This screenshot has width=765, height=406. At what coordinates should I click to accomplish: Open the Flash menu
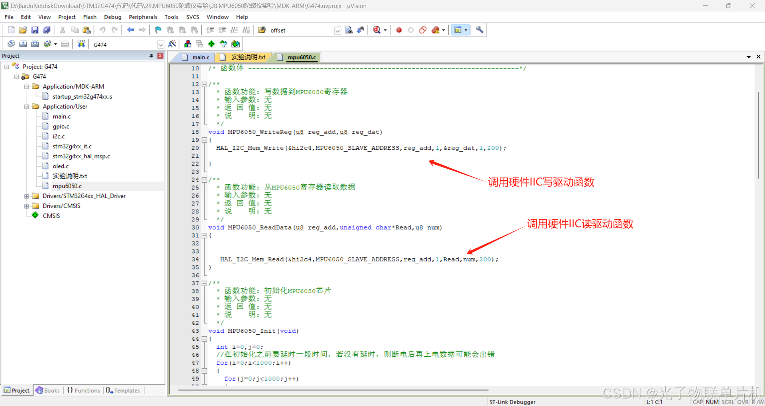[x=90, y=17]
